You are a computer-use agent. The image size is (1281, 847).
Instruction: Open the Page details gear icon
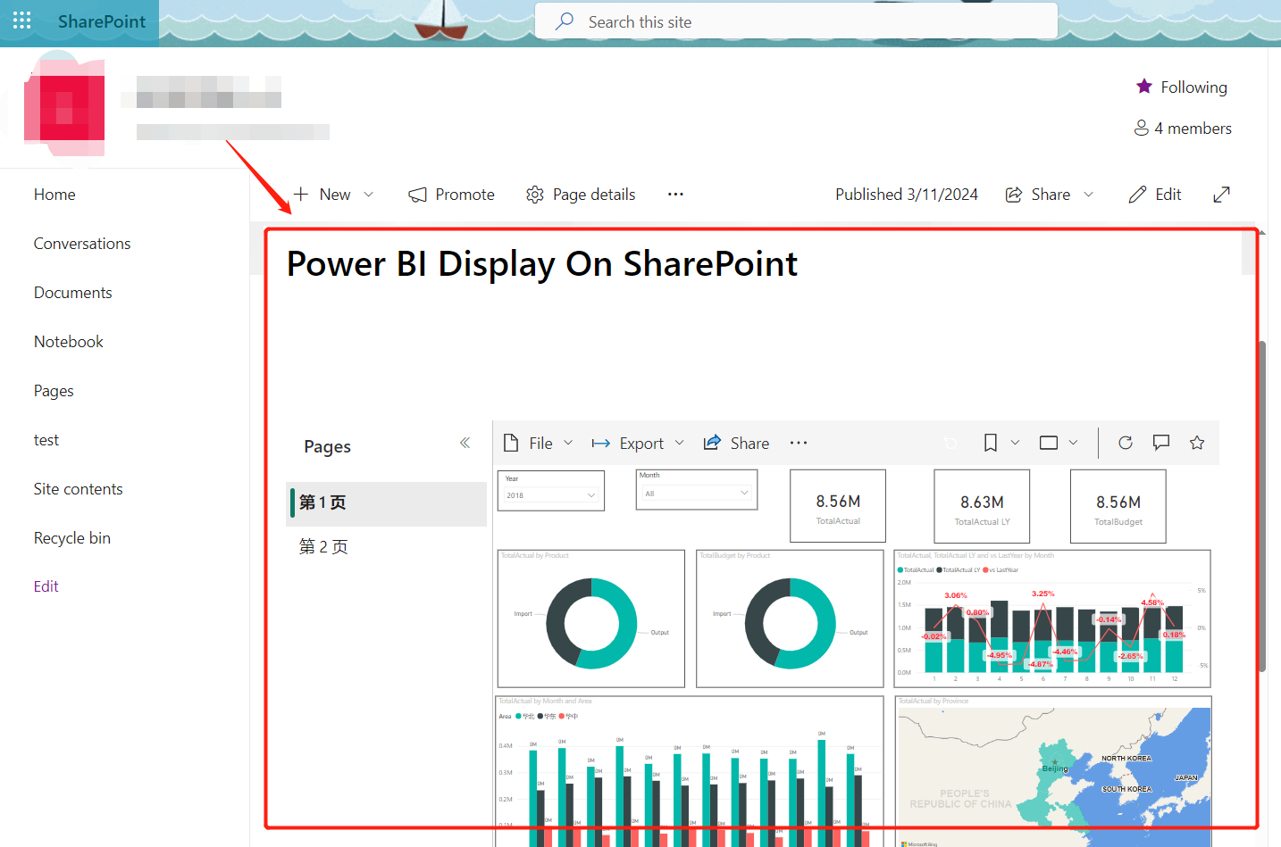(535, 194)
